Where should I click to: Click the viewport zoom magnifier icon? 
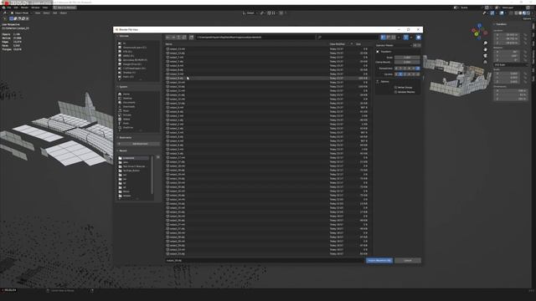click(486, 43)
